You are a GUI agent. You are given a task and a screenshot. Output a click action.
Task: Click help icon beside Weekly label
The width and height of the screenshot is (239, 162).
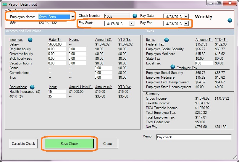[230, 20]
